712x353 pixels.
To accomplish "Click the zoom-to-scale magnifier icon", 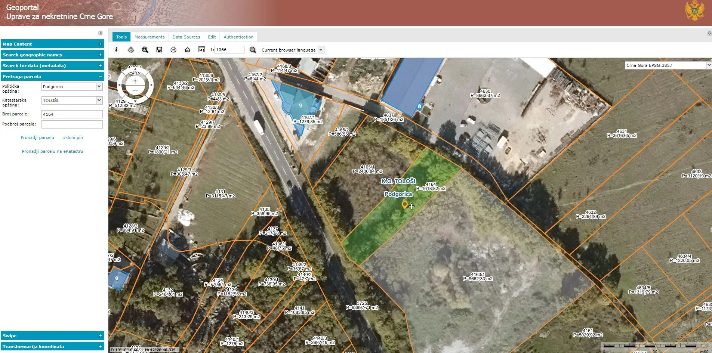I will (253, 50).
